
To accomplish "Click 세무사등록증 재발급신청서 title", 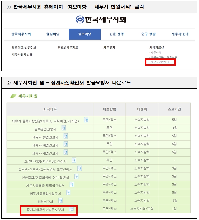I will (x=45, y=186).
